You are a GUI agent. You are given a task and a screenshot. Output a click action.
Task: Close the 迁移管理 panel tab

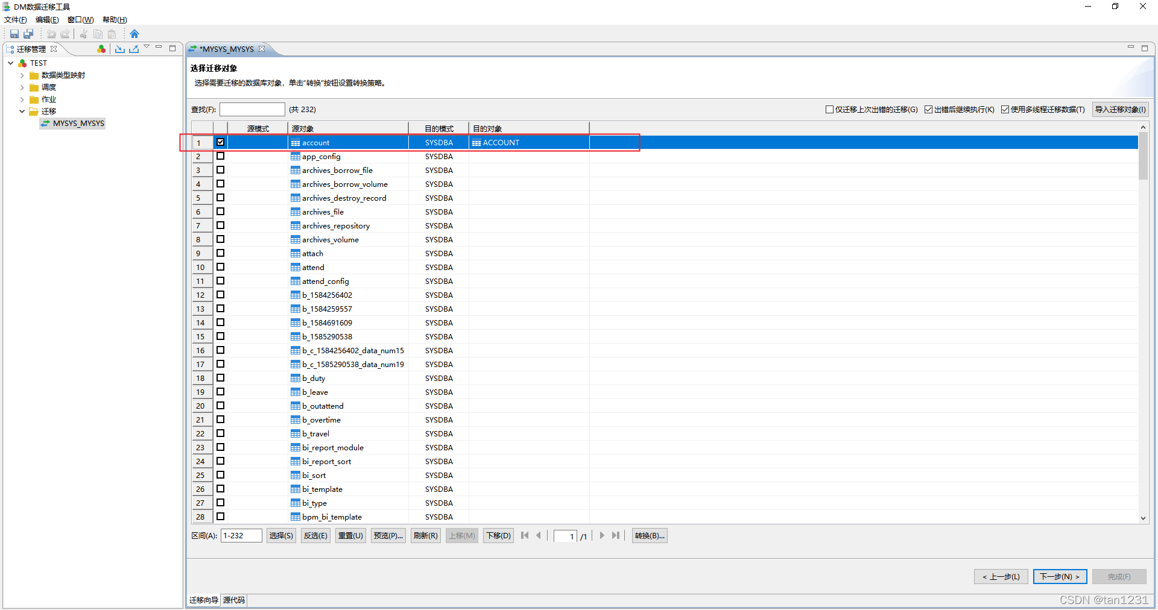(x=54, y=49)
